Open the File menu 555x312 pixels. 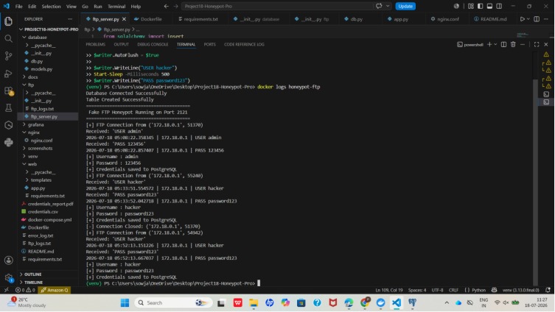(x=18, y=7)
